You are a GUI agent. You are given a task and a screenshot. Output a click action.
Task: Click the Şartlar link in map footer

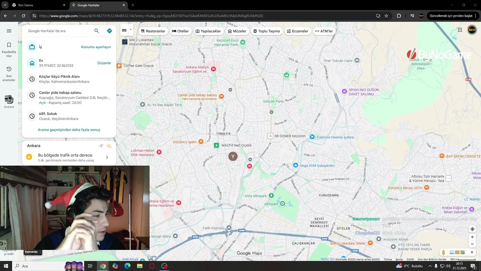click(x=399, y=259)
